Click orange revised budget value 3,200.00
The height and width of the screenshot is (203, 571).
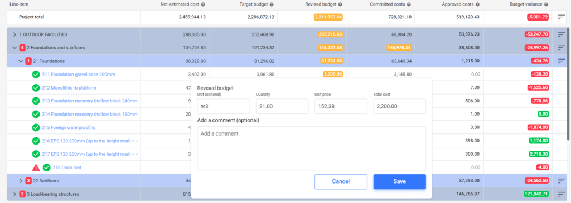click(x=332, y=74)
